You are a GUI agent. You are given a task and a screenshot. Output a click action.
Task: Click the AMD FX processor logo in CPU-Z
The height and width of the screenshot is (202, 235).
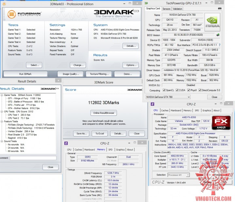(x=221, y=123)
